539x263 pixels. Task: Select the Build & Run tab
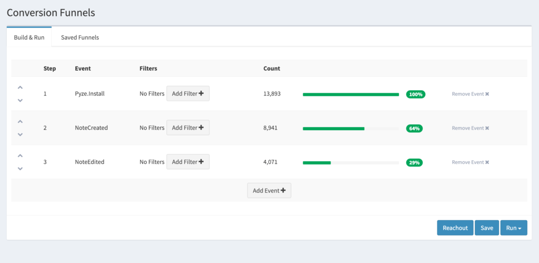click(x=29, y=37)
